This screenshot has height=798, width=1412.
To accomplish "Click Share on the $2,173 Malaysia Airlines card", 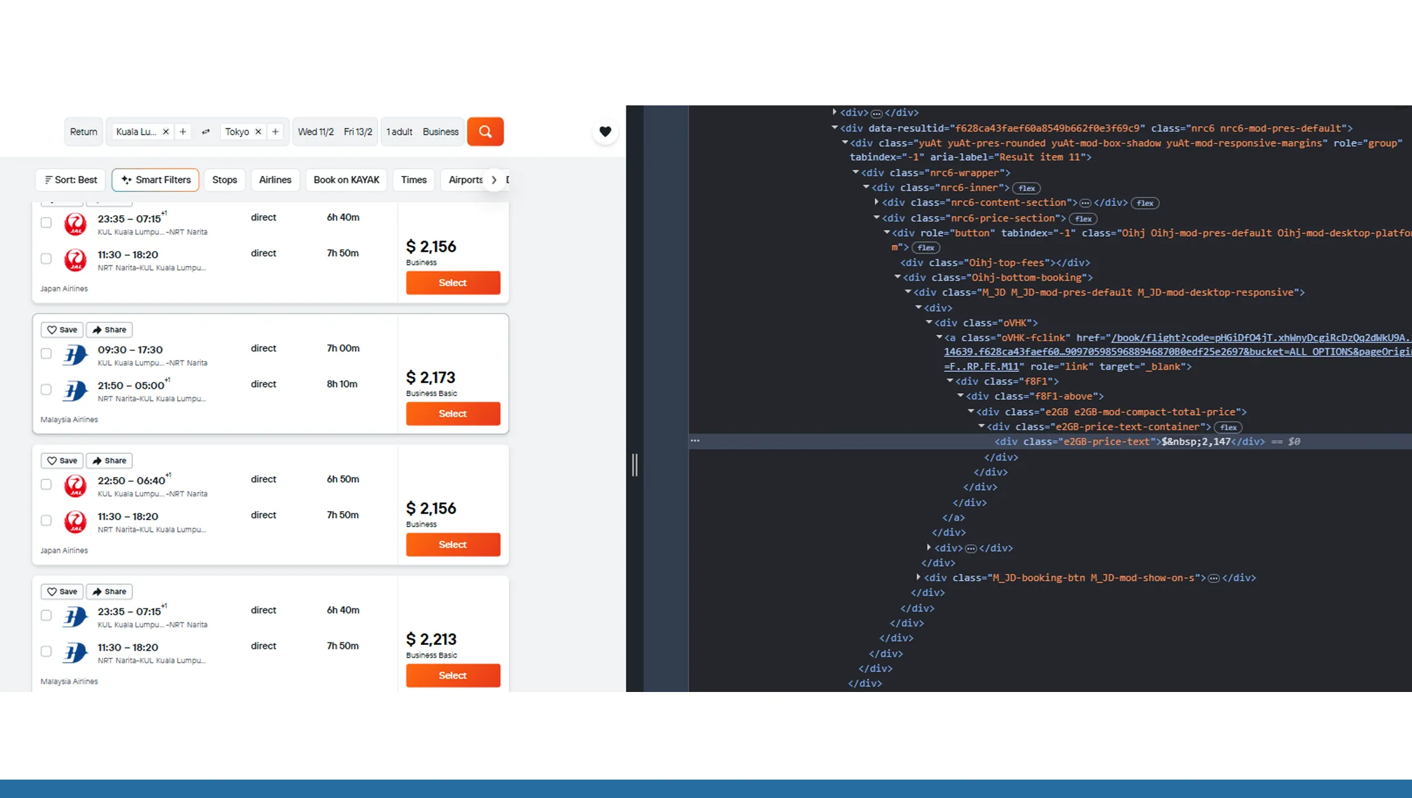I will click(x=109, y=329).
